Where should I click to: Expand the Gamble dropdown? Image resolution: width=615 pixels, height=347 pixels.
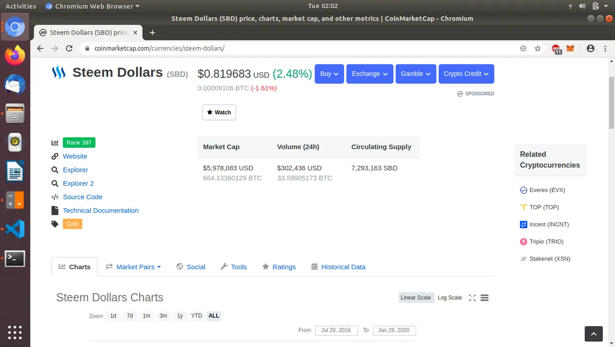tap(416, 74)
